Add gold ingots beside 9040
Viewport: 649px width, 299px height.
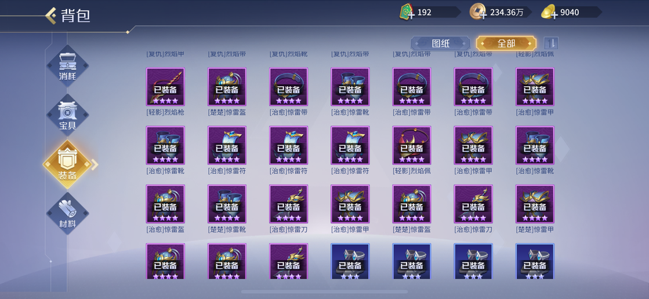point(554,16)
